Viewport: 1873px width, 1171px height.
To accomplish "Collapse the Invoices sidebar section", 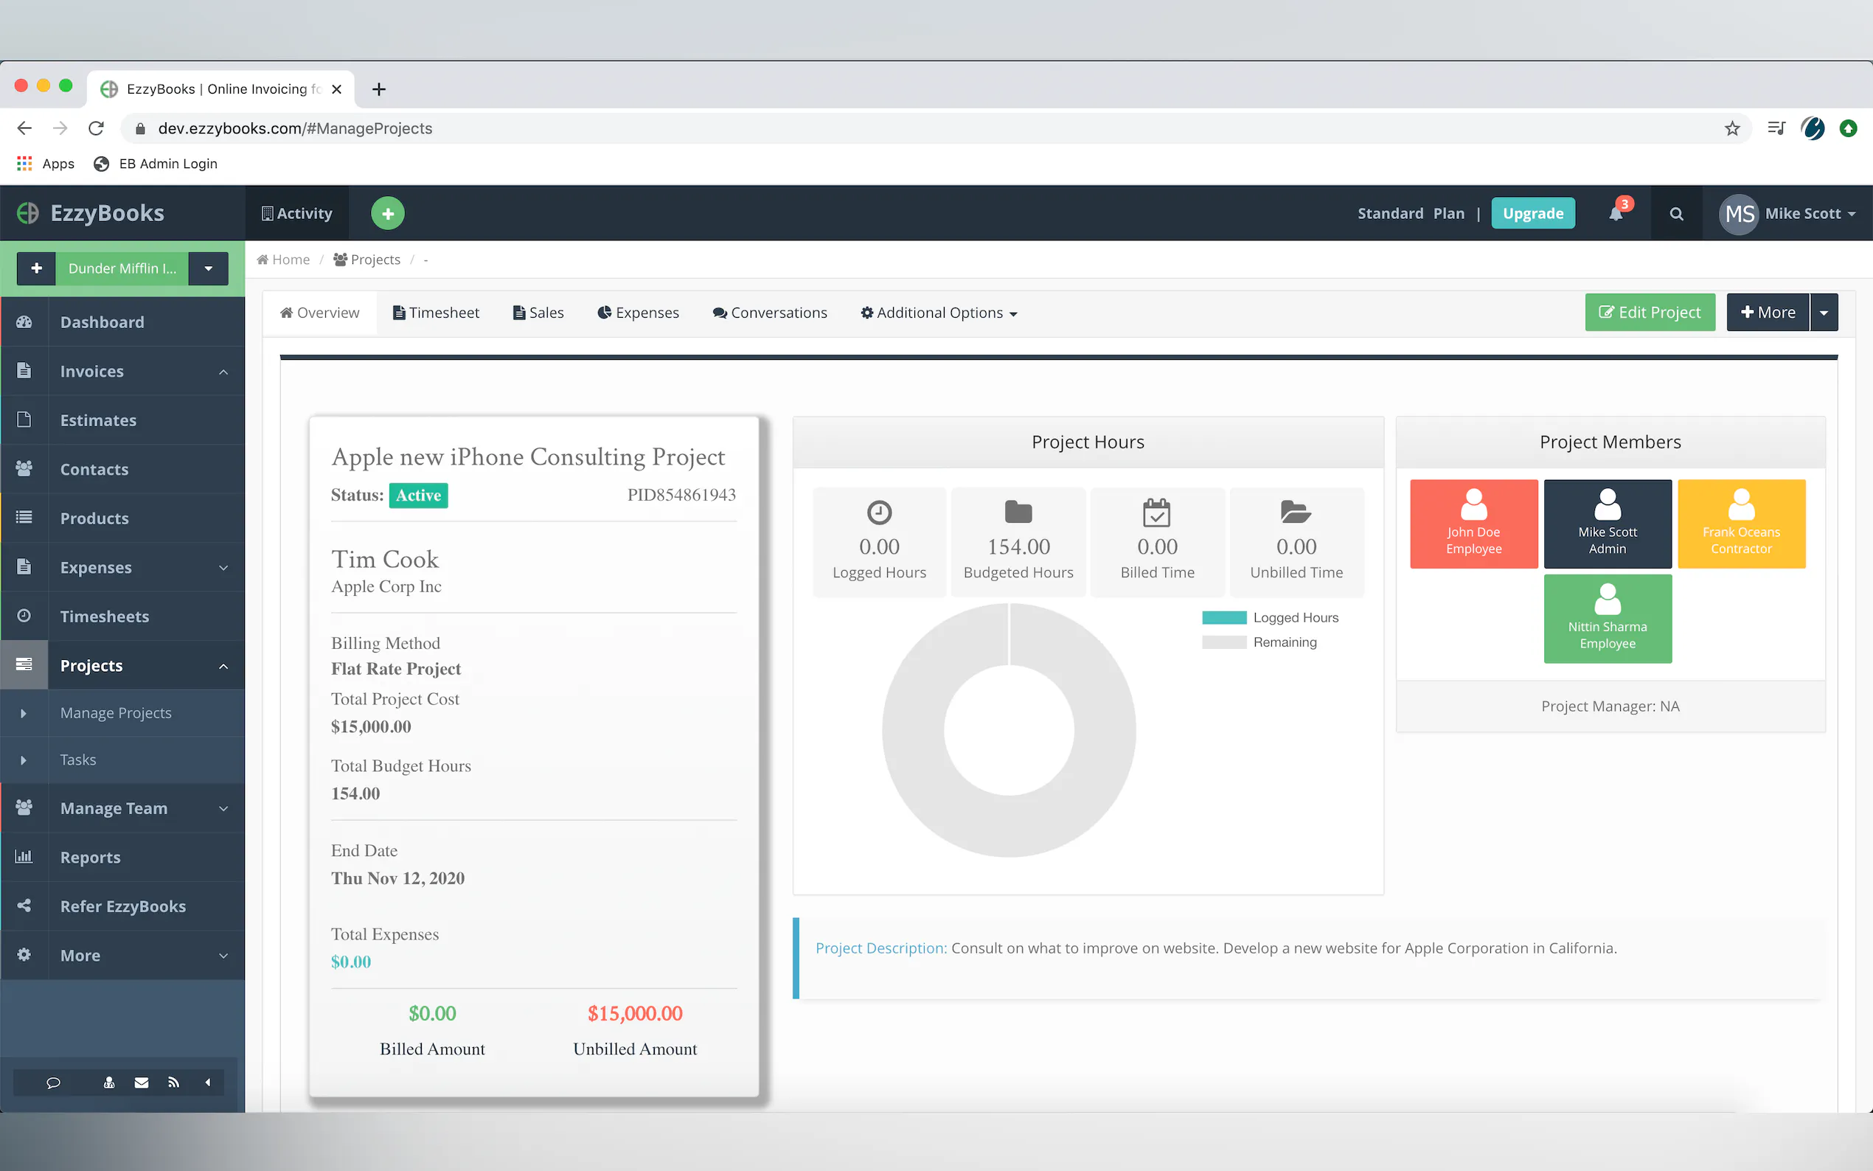I will pos(223,372).
